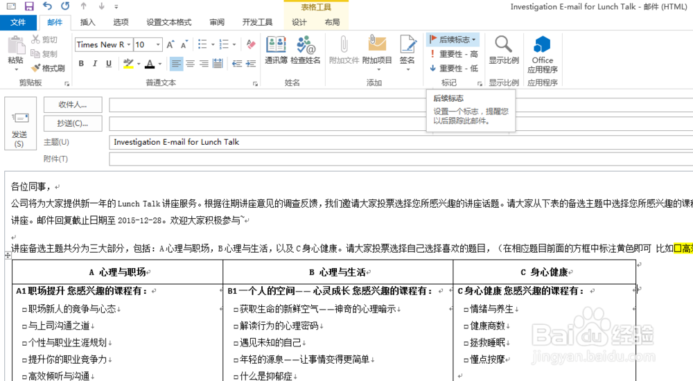Open Office 应用程序 add-ins
Image resolution: width=693 pixels, height=381 pixels.
pos(543,54)
